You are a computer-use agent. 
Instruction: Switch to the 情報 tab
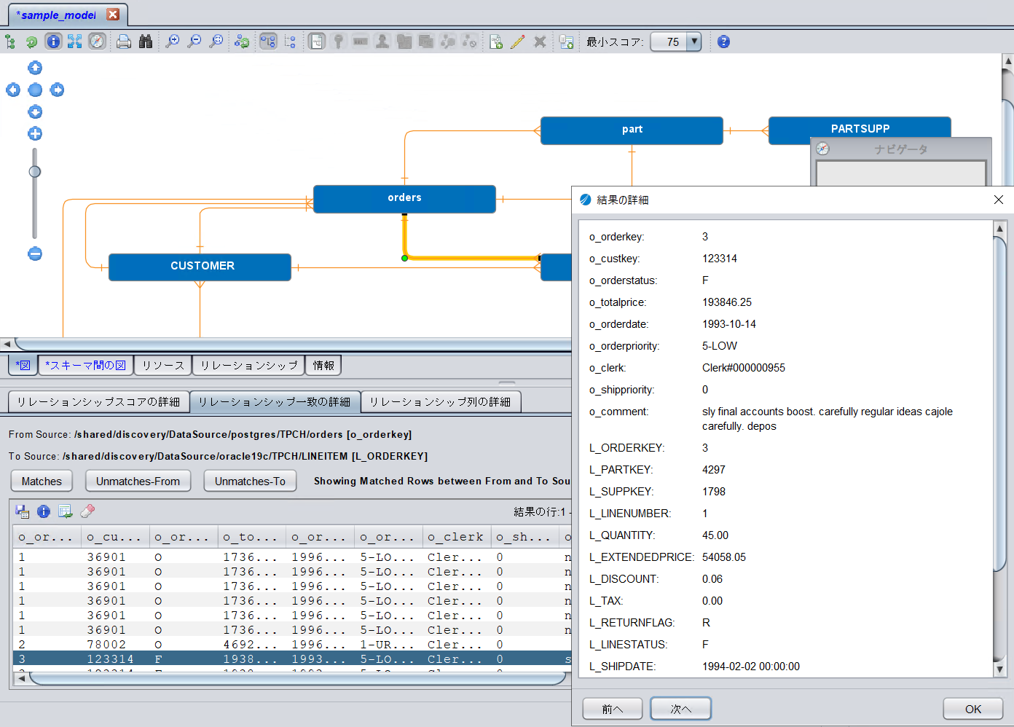(323, 365)
